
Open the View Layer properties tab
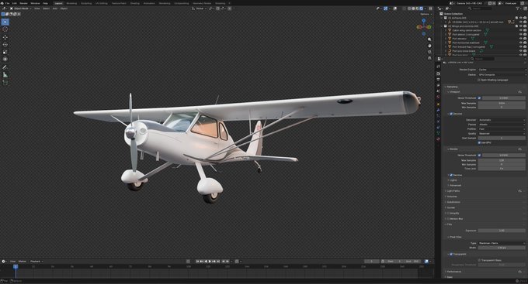point(438,85)
